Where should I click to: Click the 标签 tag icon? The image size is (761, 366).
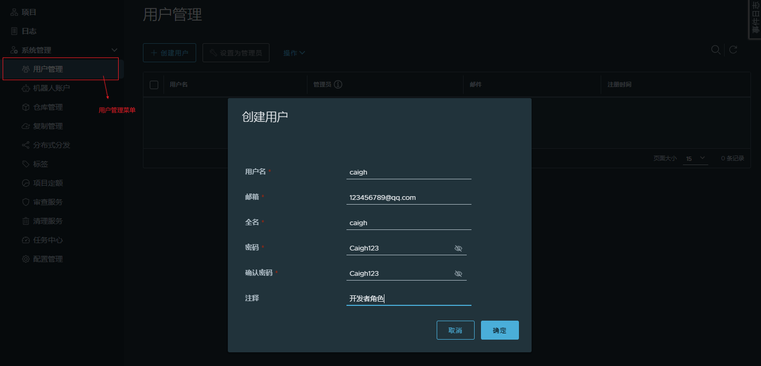(x=25, y=164)
